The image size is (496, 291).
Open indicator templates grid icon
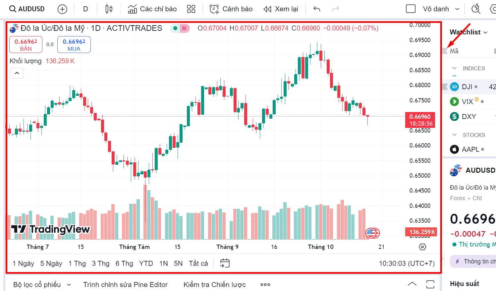(191, 9)
